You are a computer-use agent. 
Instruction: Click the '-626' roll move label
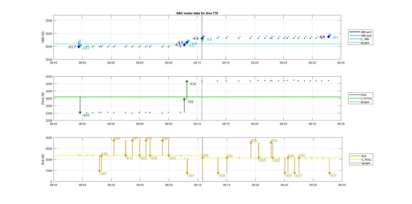(x=154, y=158)
